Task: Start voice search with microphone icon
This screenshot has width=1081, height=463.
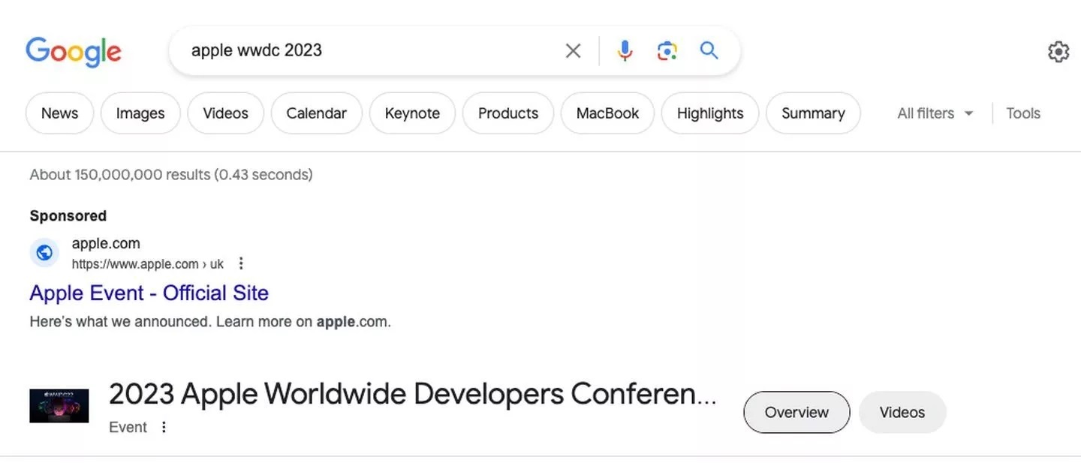Action: point(625,51)
